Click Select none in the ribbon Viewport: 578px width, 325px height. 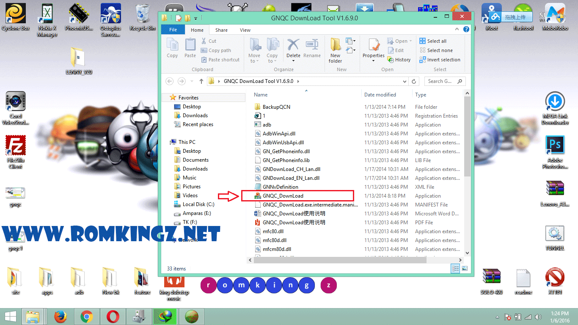[436, 50]
